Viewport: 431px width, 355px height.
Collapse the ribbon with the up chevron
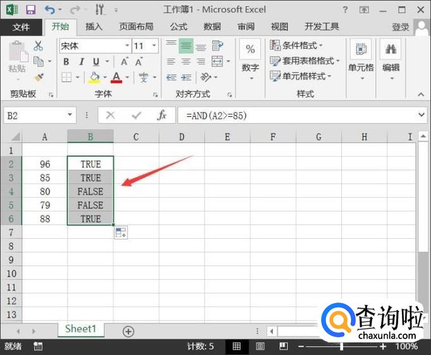coord(421,94)
